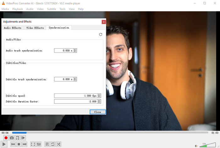Skip to previous media item
The height and width of the screenshot is (148, 220).
click(13, 144)
